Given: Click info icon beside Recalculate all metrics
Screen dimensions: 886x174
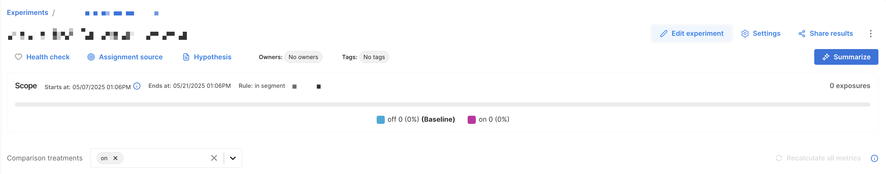Looking at the screenshot, I should tap(874, 158).
